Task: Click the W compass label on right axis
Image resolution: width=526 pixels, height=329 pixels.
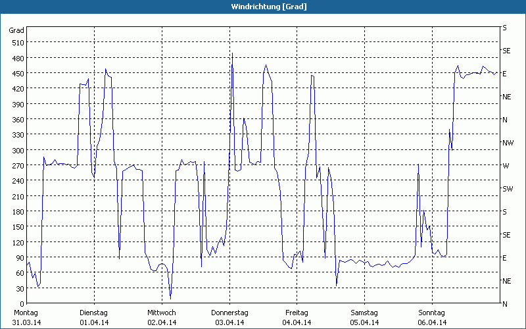Action: point(506,166)
